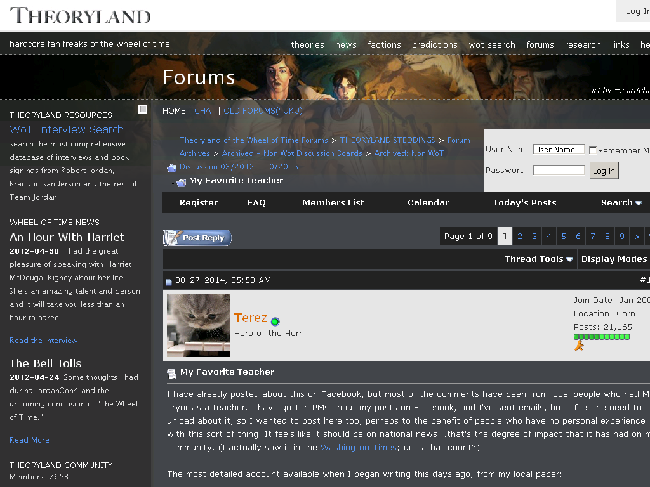The height and width of the screenshot is (487, 650).
Task: Click the folder icon beside Discussion 03/2012 breadcrumb
Action: tap(171, 168)
